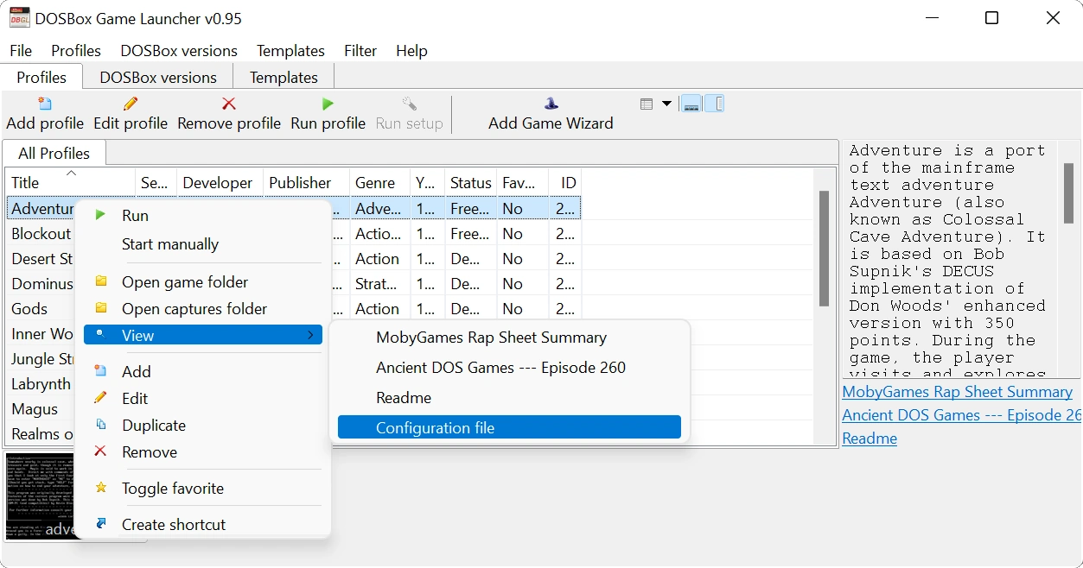Toggle the bottom screenshot pane layout button
Screen dimensions: 1083x568
(691, 104)
